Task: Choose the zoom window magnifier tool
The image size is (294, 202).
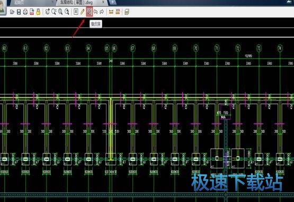Action: [54, 12]
